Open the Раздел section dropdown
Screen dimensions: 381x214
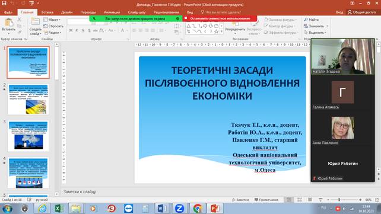pyautogui.click(x=53, y=32)
